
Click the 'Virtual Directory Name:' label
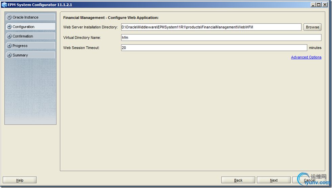82,38
